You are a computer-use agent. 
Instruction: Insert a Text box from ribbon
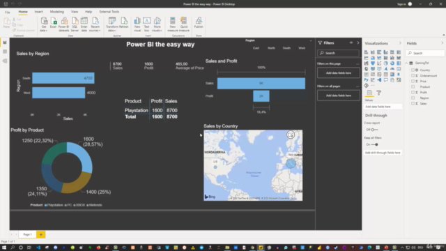click(x=146, y=24)
